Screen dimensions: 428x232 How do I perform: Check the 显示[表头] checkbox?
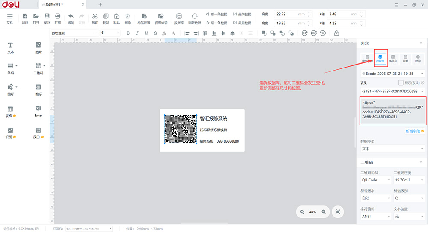tap(401, 83)
